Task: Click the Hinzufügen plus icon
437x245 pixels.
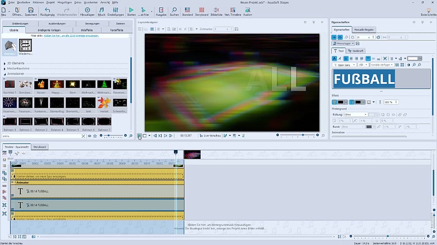Action: [x=87, y=10]
